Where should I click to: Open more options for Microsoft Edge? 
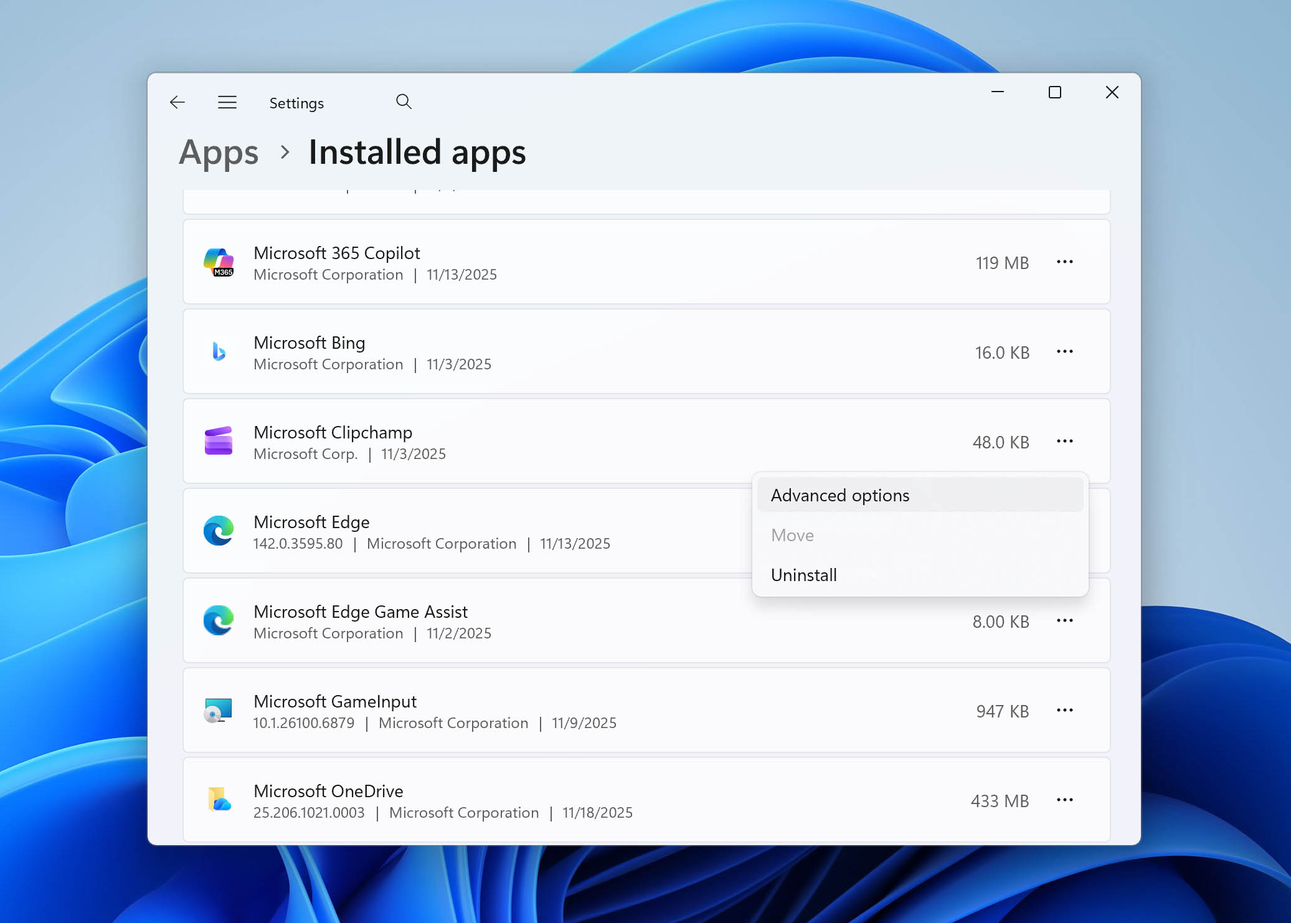pos(1066,531)
